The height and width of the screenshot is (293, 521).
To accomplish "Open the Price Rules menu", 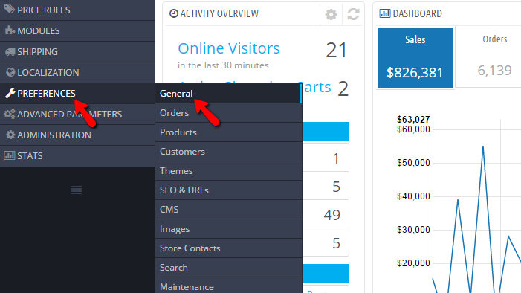I will 77,10.
